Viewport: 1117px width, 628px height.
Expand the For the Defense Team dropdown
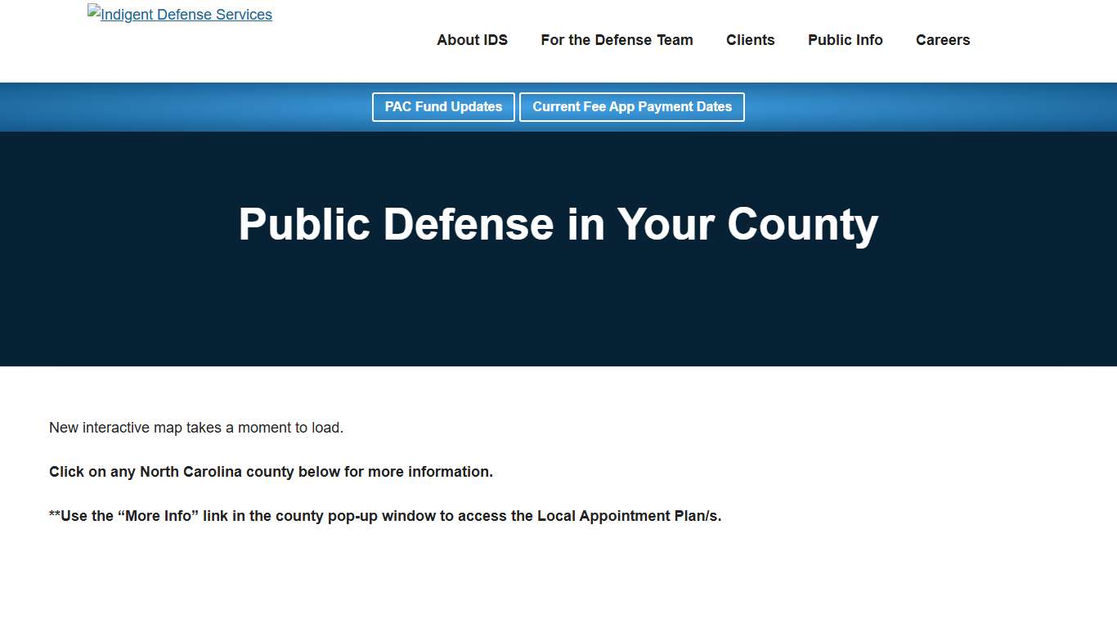pos(617,40)
